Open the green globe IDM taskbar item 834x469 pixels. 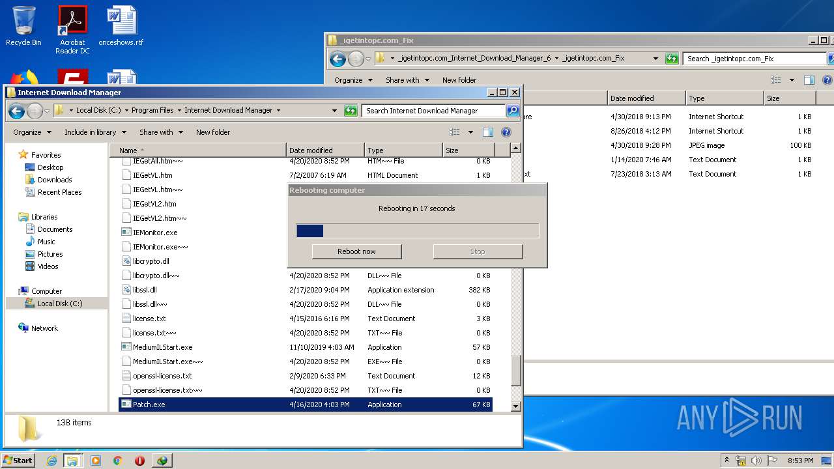click(x=162, y=461)
